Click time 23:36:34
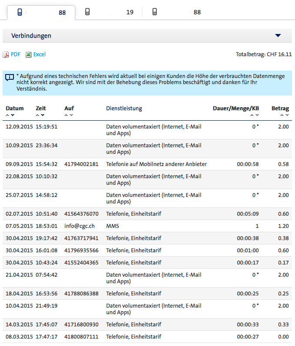The height and width of the screenshot is (346, 295). tap(47, 146)
